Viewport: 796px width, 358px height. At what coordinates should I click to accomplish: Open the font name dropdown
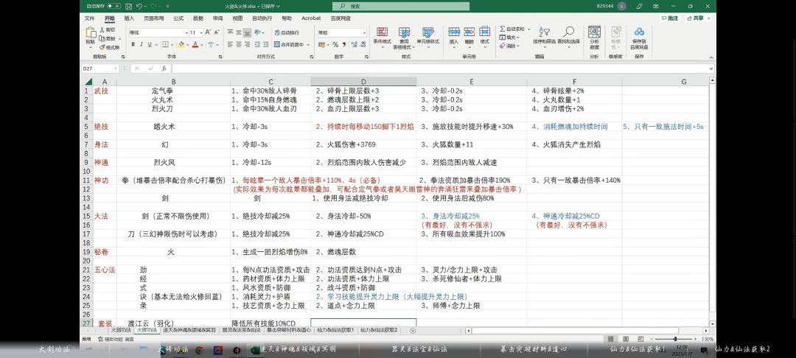(186, 32)
